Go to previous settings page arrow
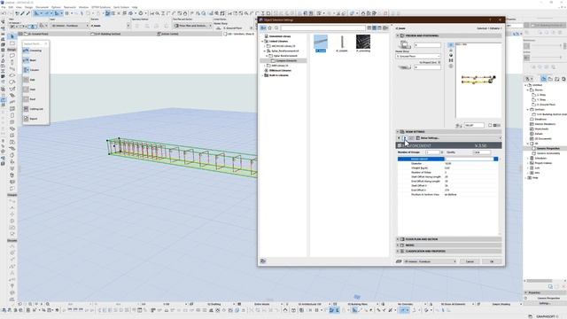 [x=399, y=138]
